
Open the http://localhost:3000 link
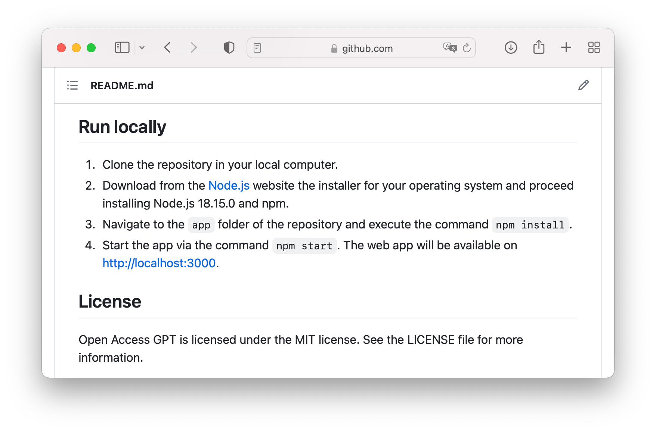pyautogui.click(x=159, y=263)
